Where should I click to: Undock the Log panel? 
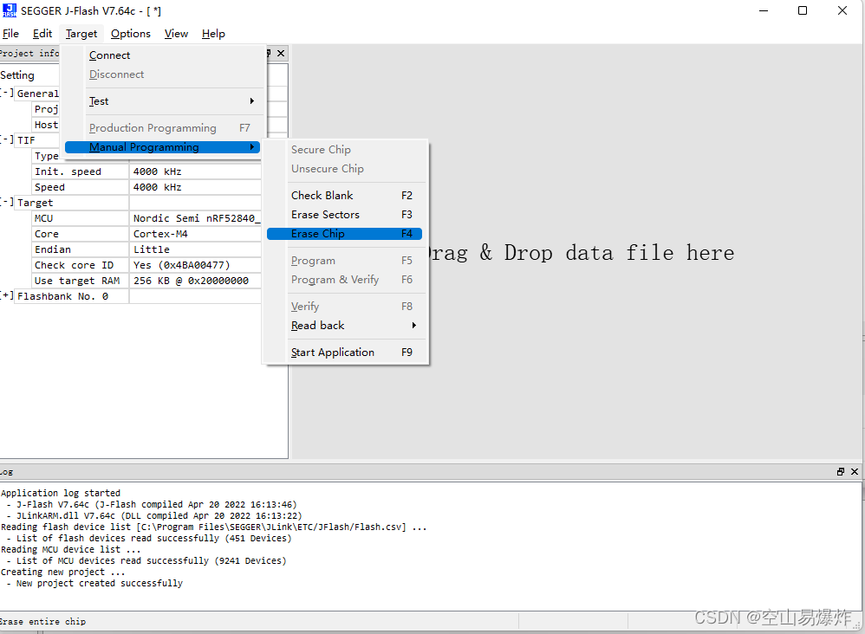tap(841, 471)
